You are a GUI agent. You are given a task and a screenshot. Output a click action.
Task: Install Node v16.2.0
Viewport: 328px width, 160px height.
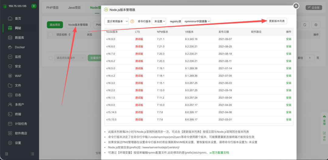click(x=289, y=90)
